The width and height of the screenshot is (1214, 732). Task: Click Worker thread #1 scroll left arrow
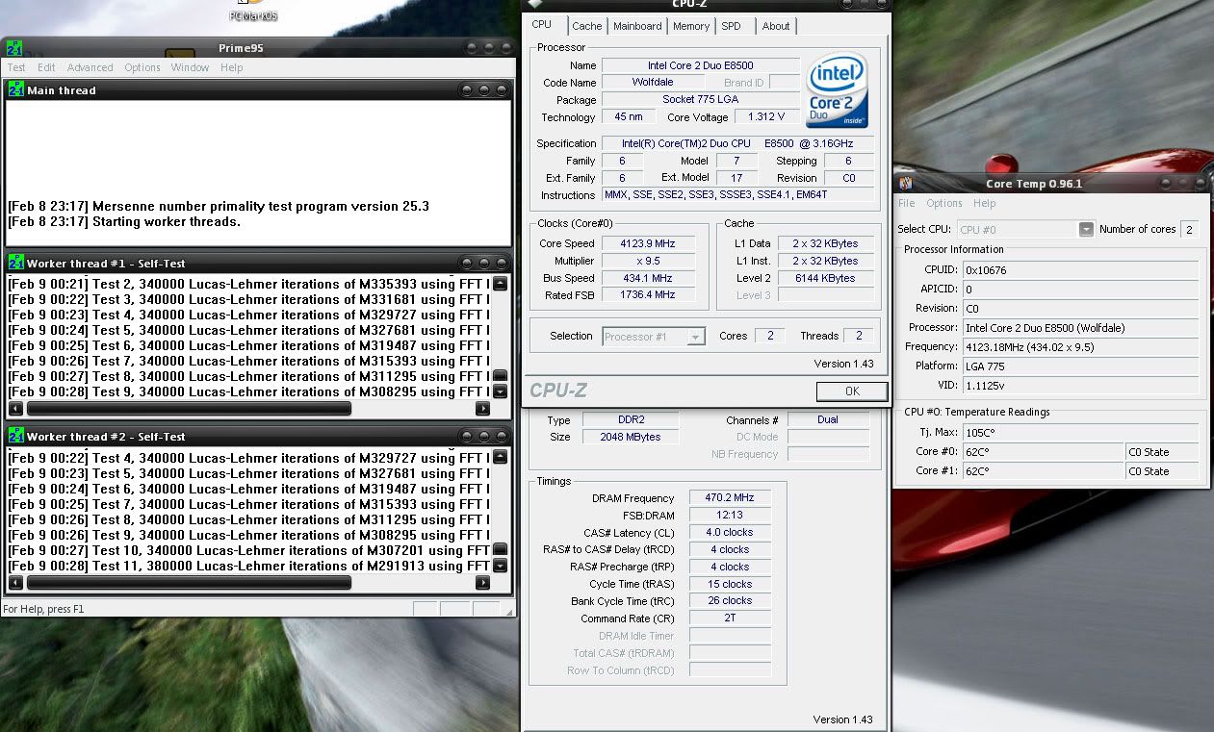click(15, 408)
